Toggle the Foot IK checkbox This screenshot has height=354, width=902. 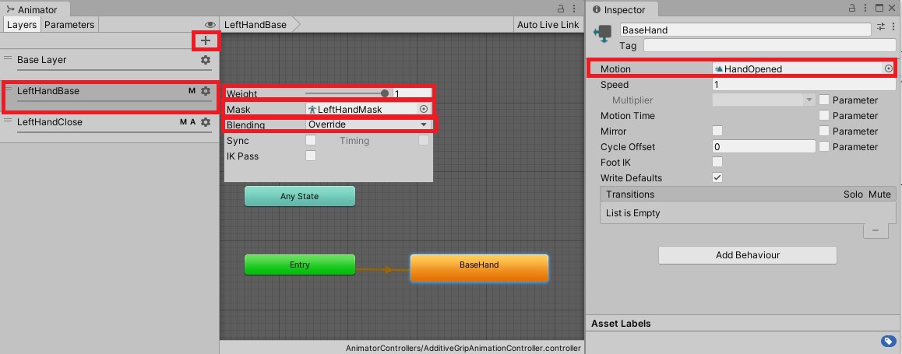coord(717,162)
